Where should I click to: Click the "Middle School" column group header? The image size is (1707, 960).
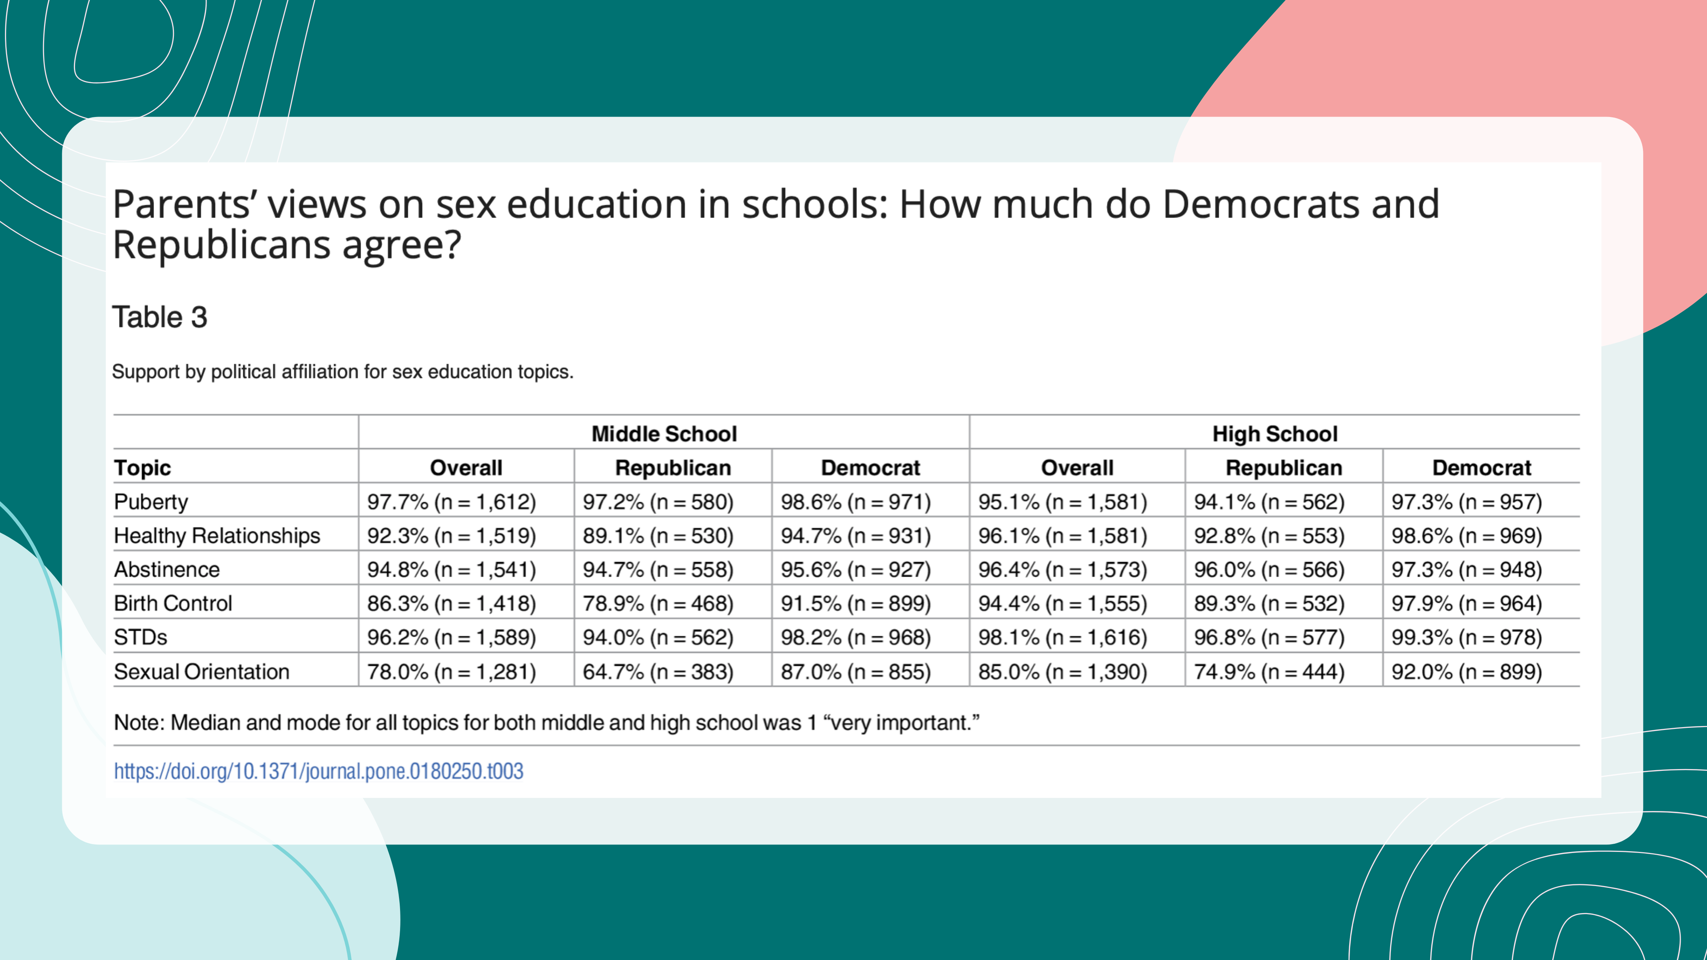(x=664, y=434)
